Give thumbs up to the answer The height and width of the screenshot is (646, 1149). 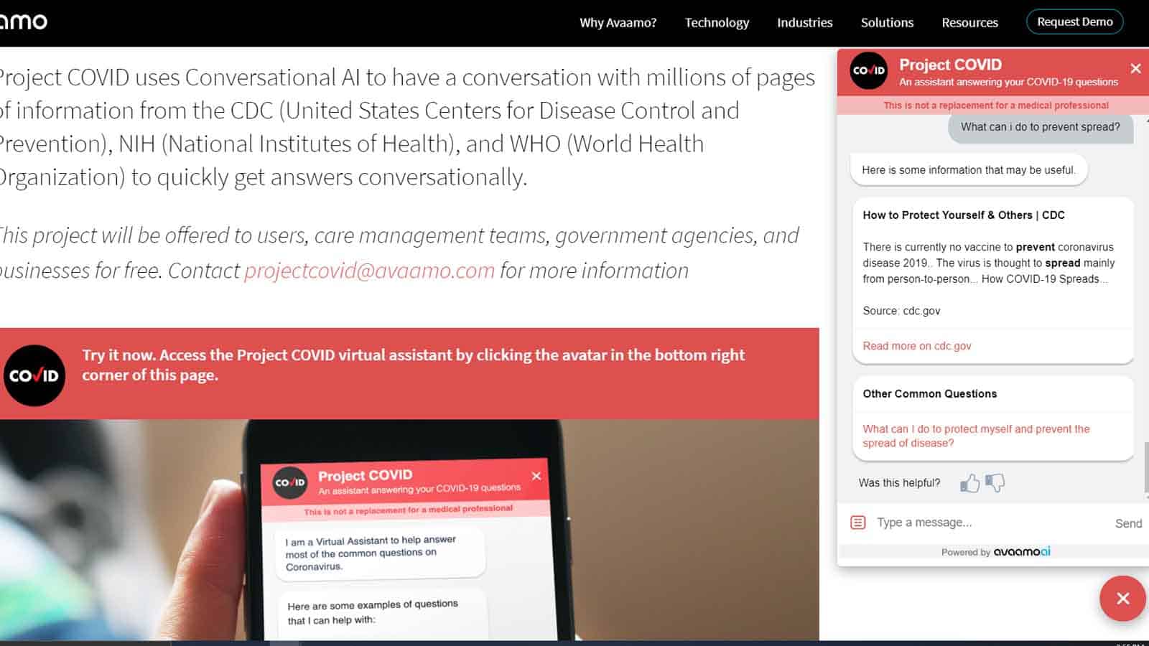969,483
